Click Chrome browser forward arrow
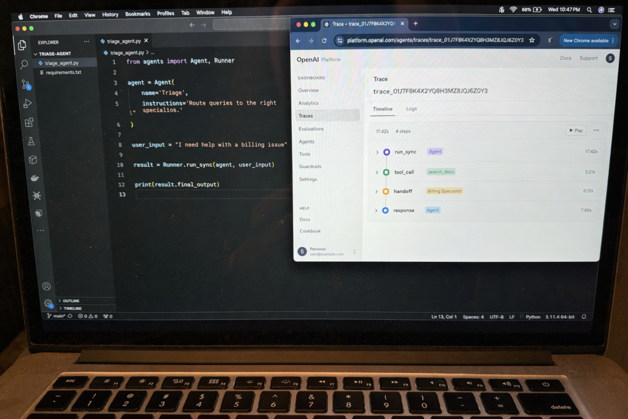628x419 pixels. pyautogui.click(x=311, y=41)
